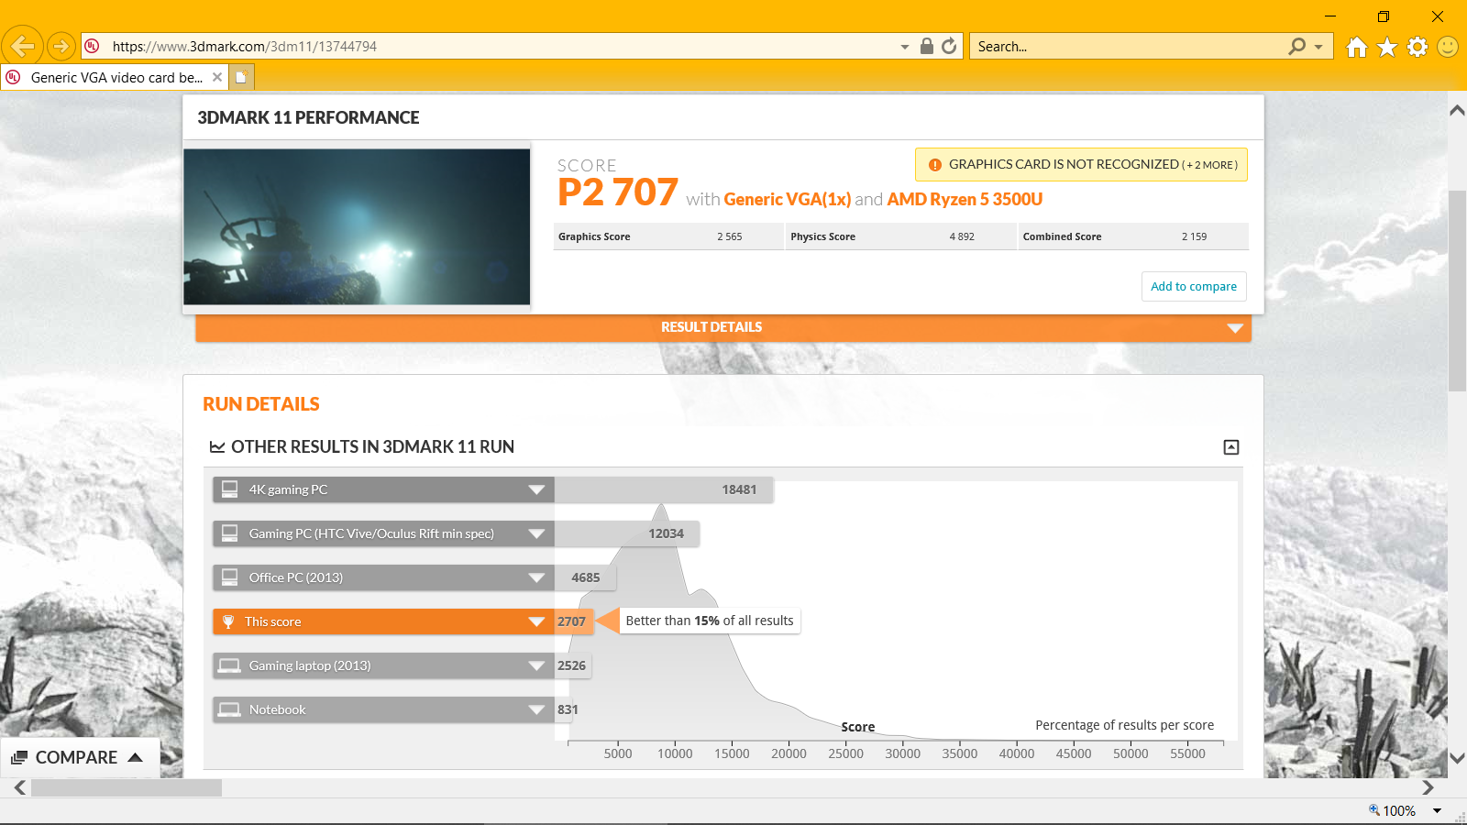Click the COMPARE up arrow icon

coord(136,757)
